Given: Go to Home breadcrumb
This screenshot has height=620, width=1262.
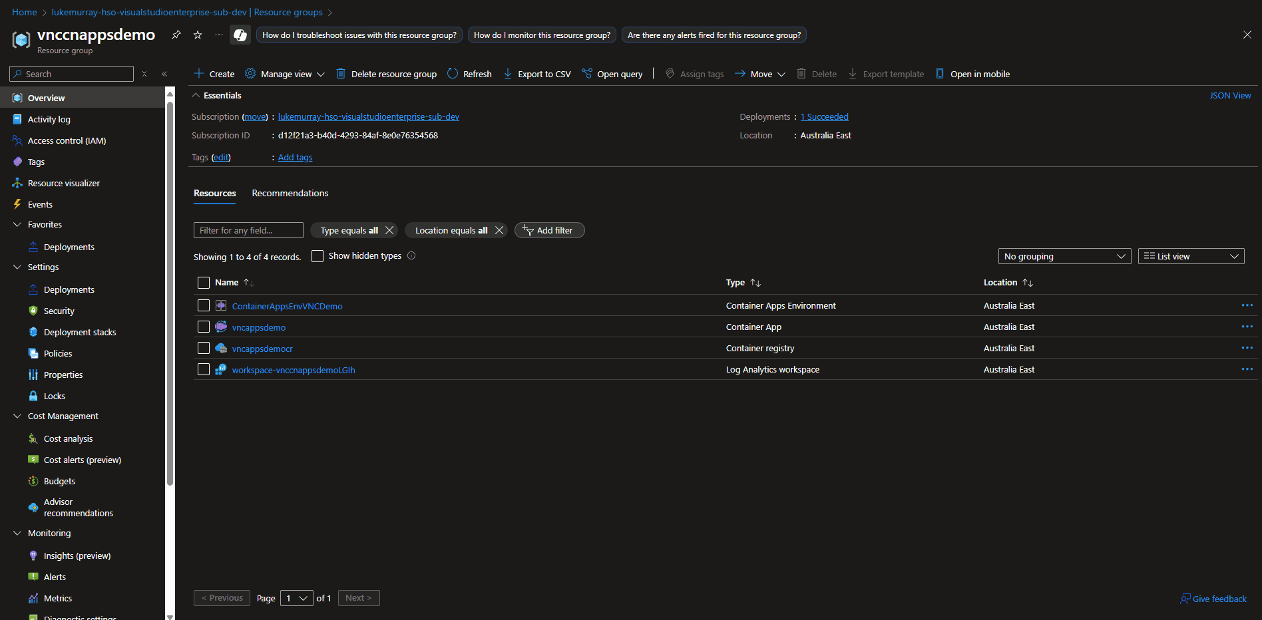Looking at the screenshot, I should tap(25, 12).
